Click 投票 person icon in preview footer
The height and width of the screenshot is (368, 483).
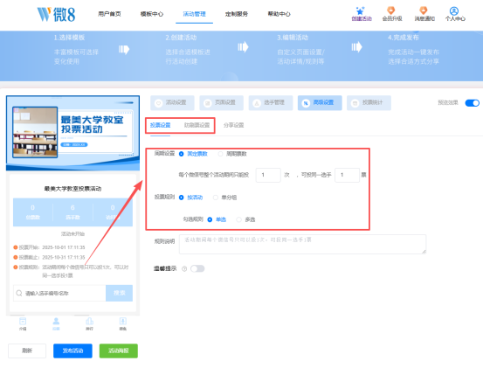click(56, 321)
